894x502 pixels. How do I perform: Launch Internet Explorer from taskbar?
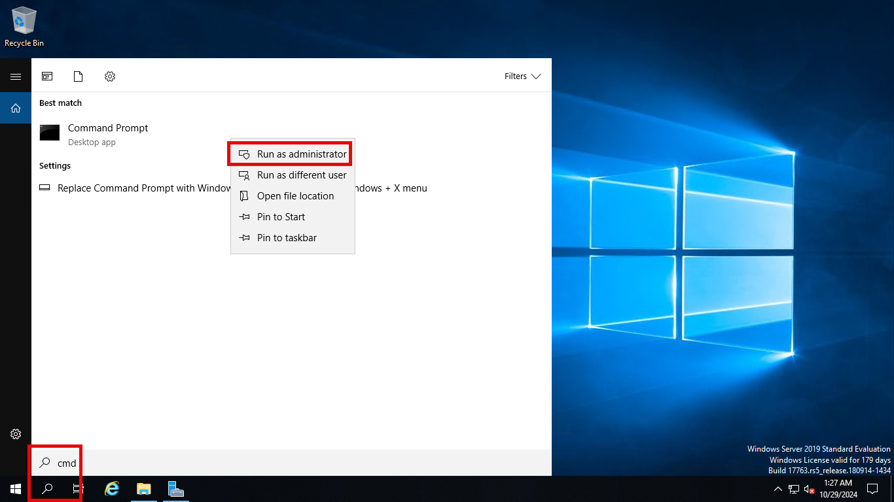(x=113, y=489)
